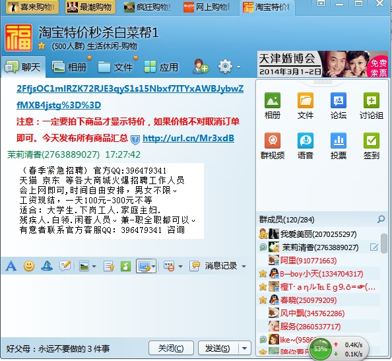Expand the settings gear dropdown arrow
392x361 pixels.
pos(238,67)
